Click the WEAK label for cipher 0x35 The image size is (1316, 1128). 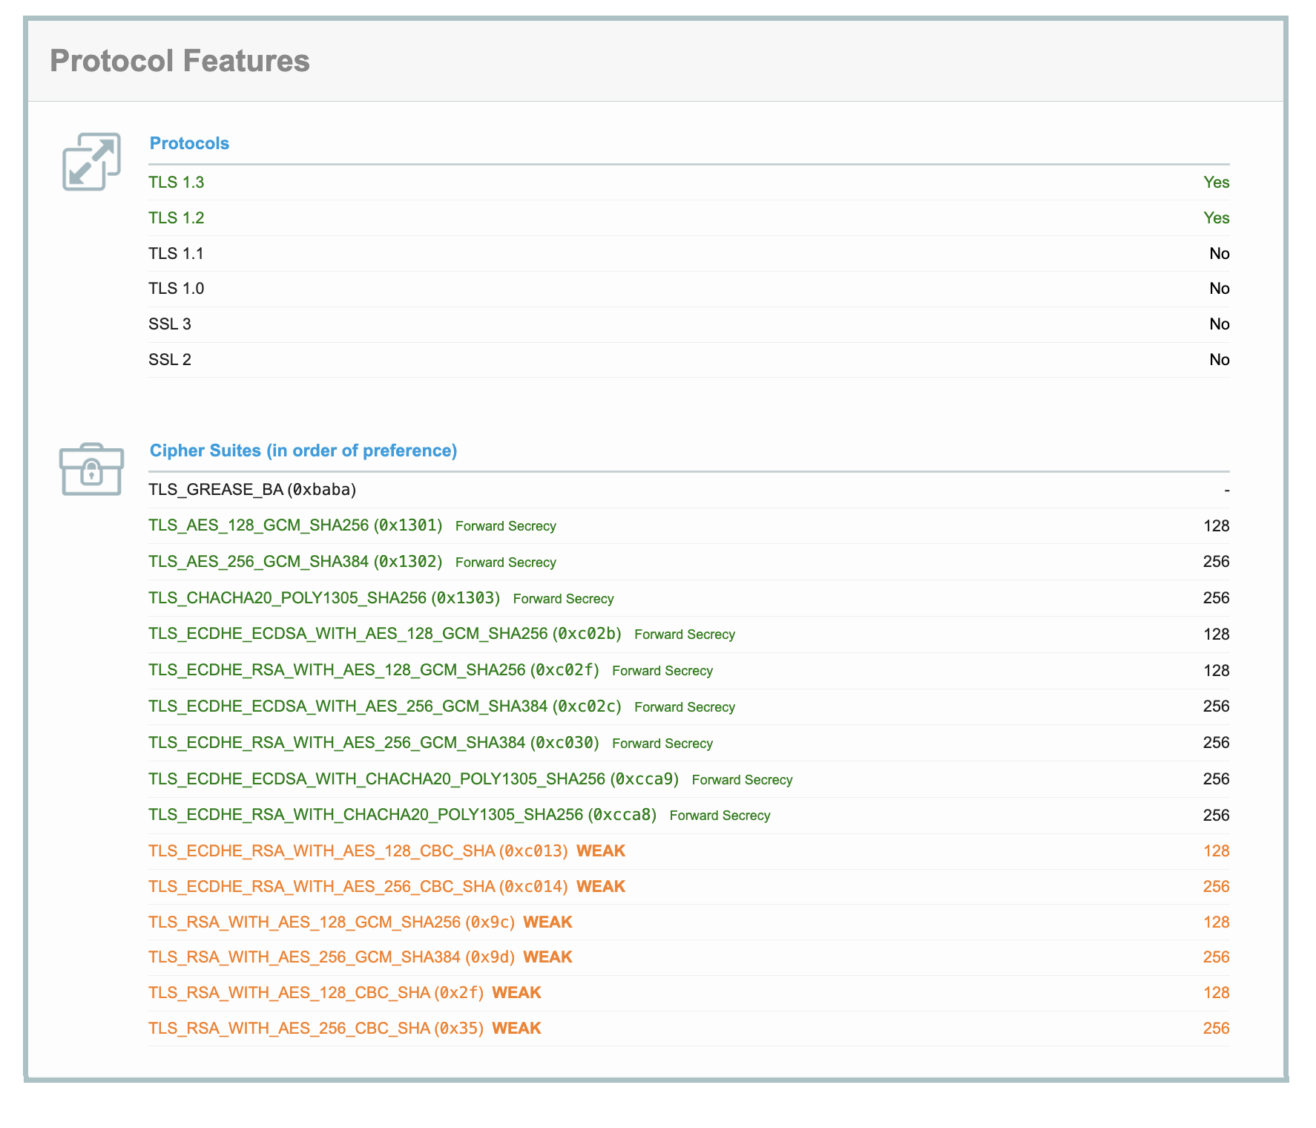tap(516, 1029)
